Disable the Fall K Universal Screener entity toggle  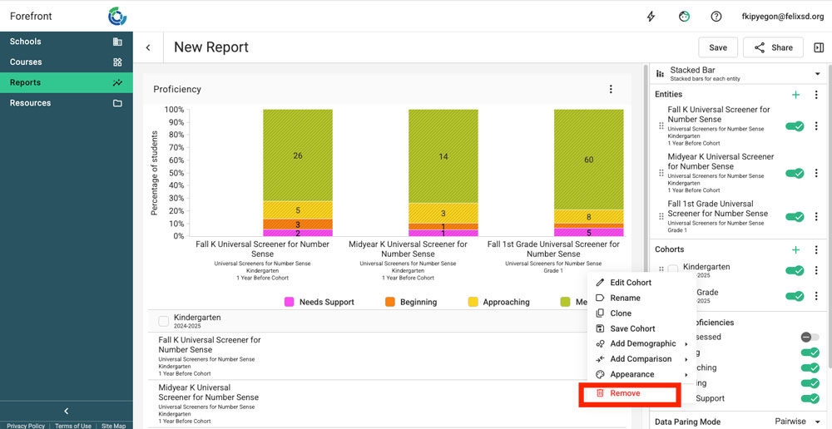pos(795,126)
